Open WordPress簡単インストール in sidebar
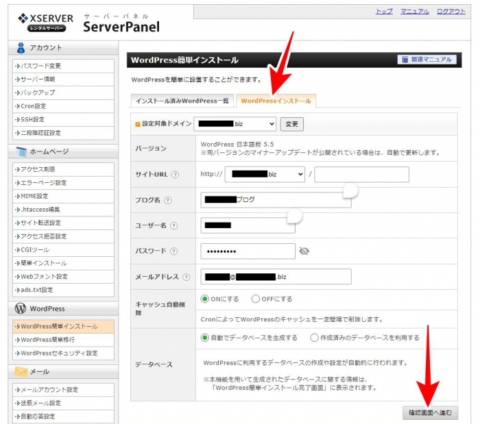Screen dimensions: 480x424 [x=63, y=327]
